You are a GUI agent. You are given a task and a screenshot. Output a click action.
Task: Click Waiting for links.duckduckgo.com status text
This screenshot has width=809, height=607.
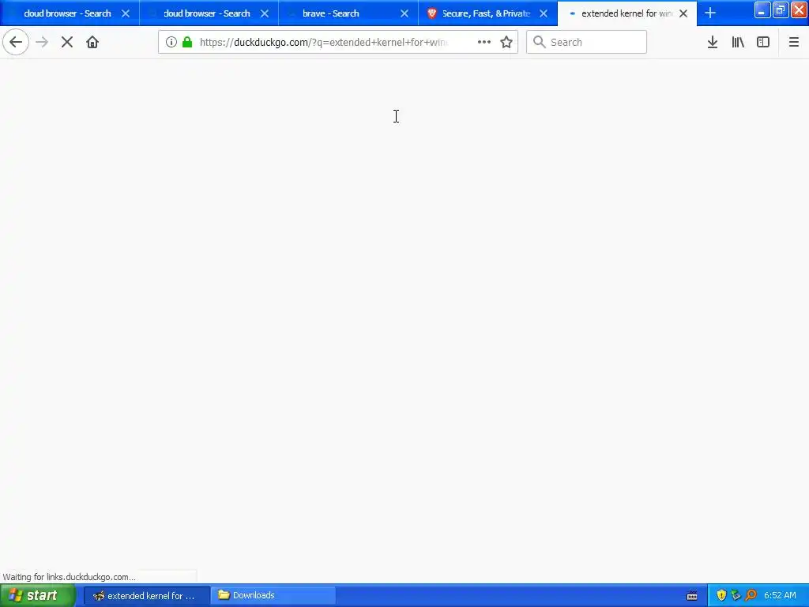click(x=70, y=576)
